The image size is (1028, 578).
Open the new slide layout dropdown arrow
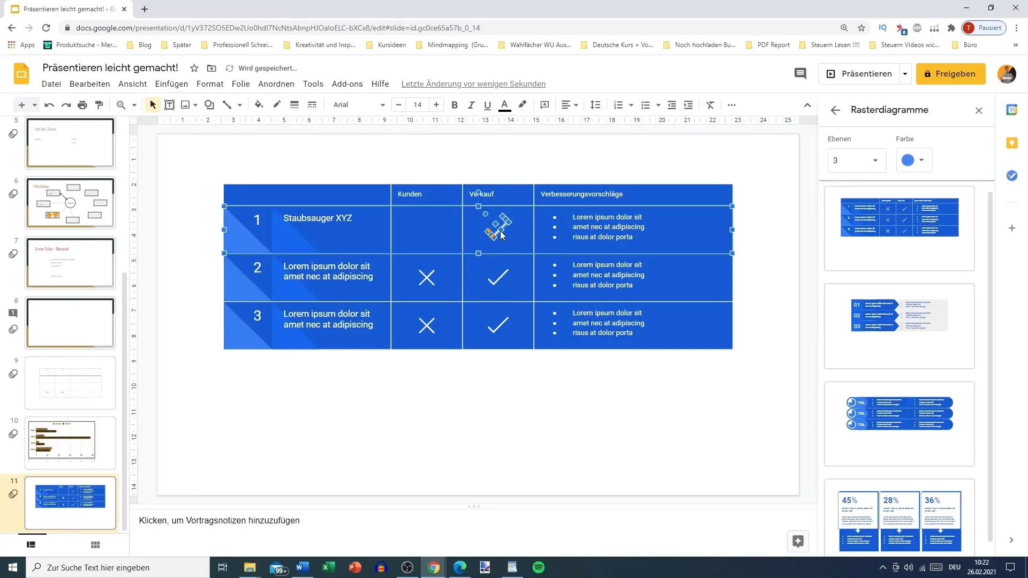coord(34,105)
